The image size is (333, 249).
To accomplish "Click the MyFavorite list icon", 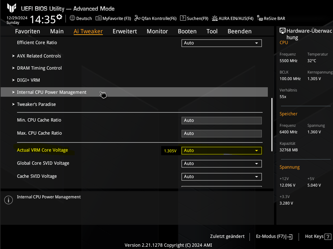I will pyautogui.click(x=98, y=18).
